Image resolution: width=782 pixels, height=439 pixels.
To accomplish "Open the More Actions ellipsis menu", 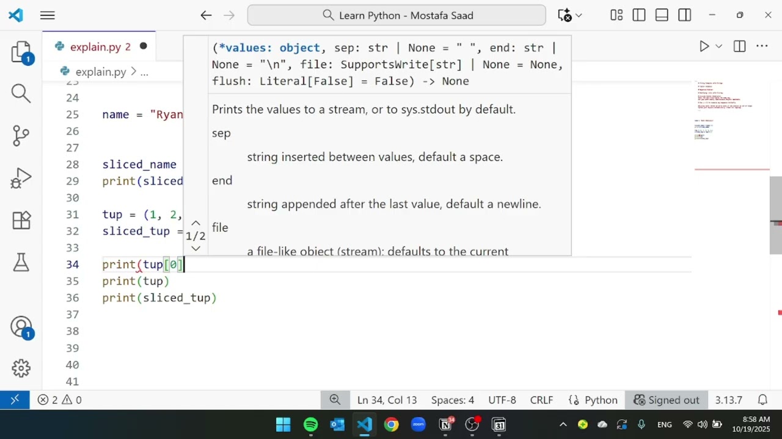I will (762, 46).
